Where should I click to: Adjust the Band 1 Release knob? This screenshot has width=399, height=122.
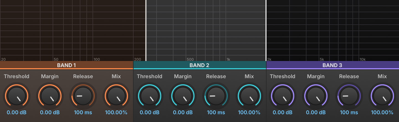[83, 96]
